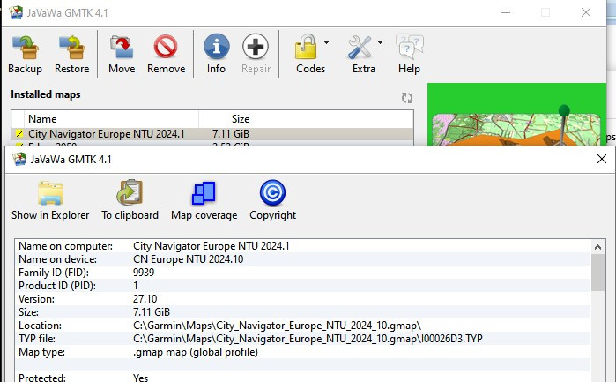Refresh the installed maps list
Viewport: 616px width, 382px height.
point(407,98)
